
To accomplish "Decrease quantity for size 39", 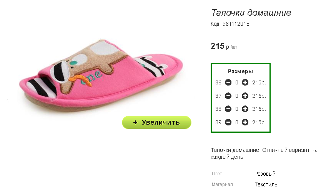I will [x=228, y=122].
